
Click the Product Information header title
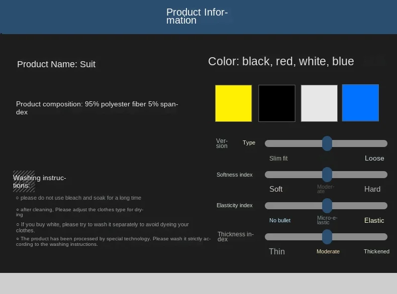click(x=197, y=16)
